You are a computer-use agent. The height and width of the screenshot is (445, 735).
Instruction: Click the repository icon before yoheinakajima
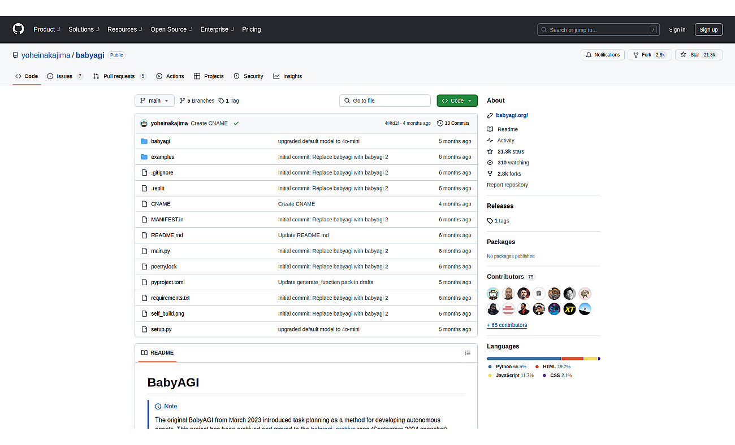click(x=15, y=55)
